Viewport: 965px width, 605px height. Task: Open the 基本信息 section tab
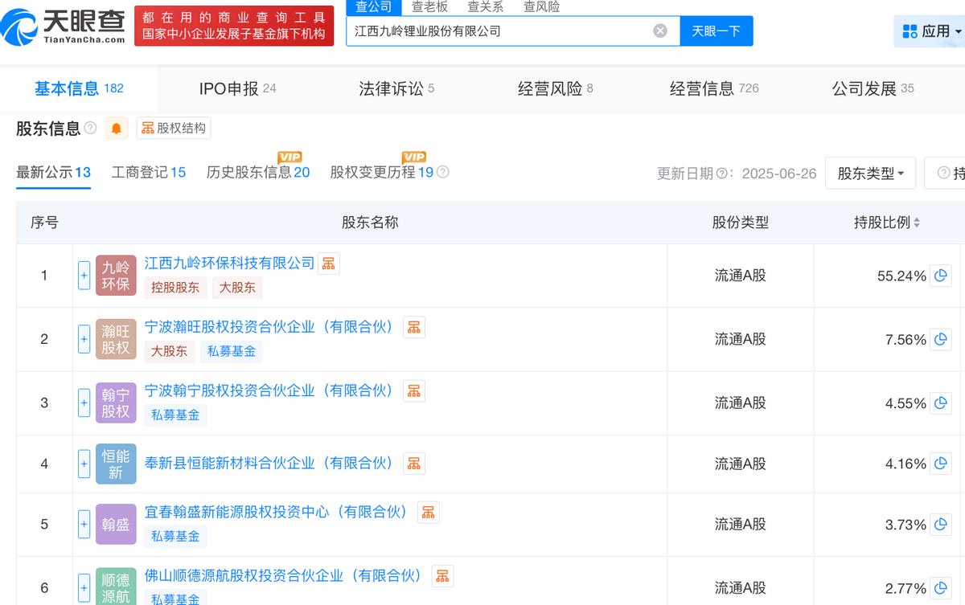[x=79, y=88]
